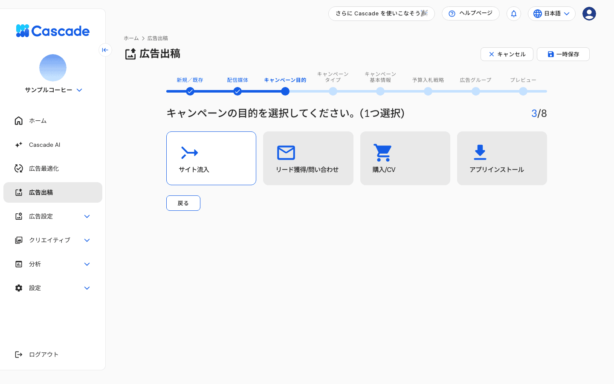Select アプリインストール objective card

[x=502, y=158]
